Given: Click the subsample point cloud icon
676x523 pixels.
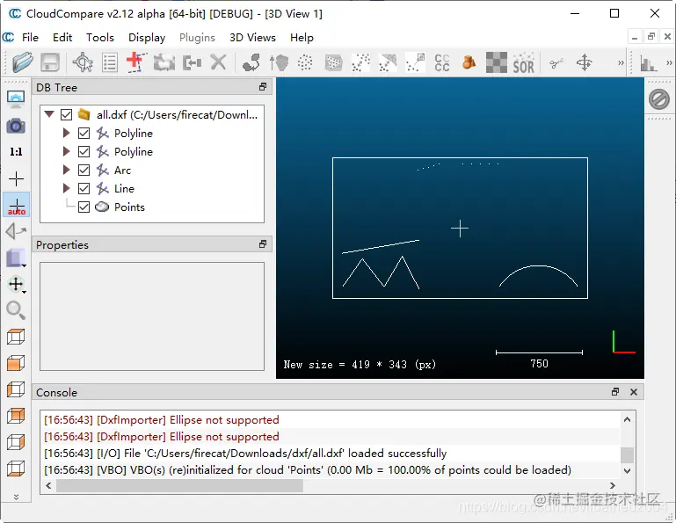Looking at the screenshot, I should coord(305,62).
